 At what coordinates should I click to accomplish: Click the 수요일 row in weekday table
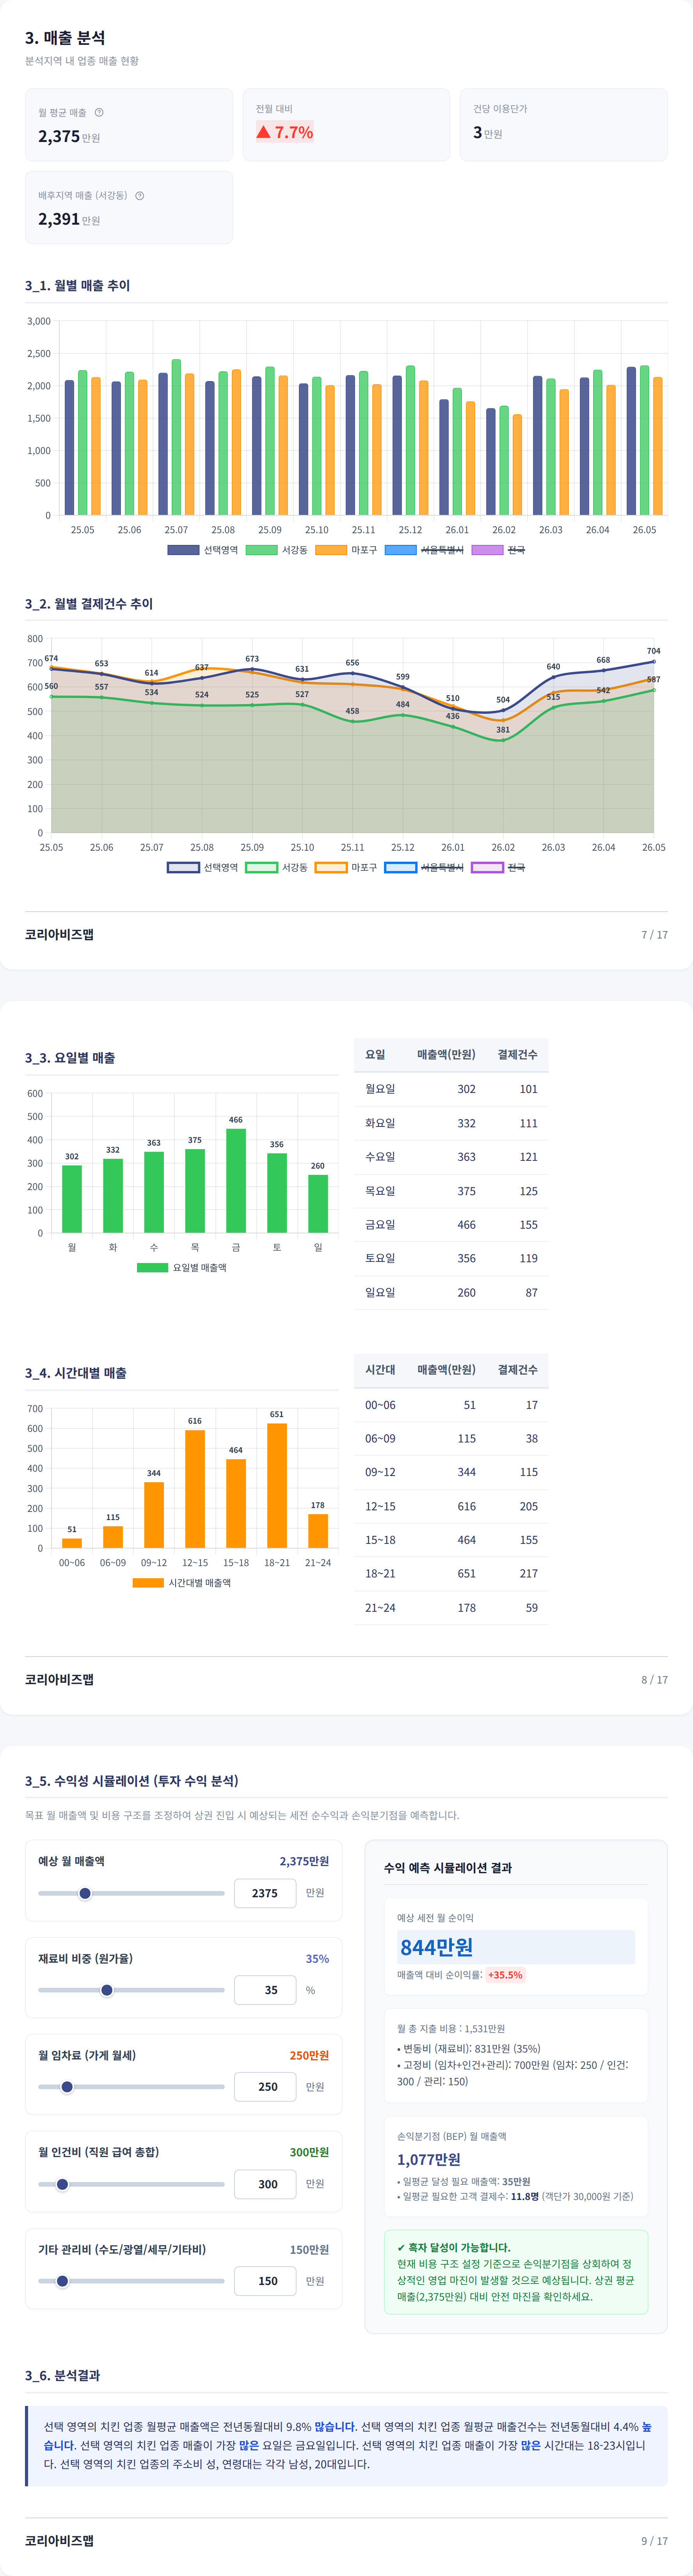tap(451, 1157)
